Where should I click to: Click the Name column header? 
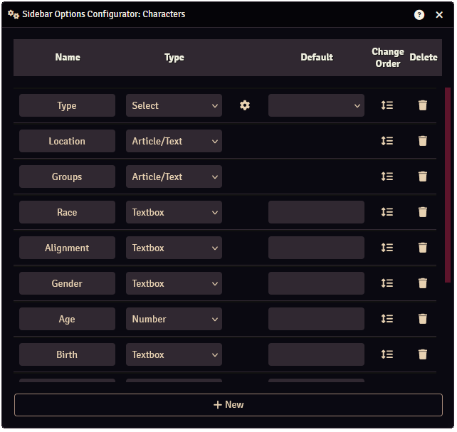68,58
